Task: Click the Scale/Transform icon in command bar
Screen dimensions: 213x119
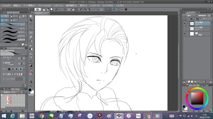Action: [76, 10]
